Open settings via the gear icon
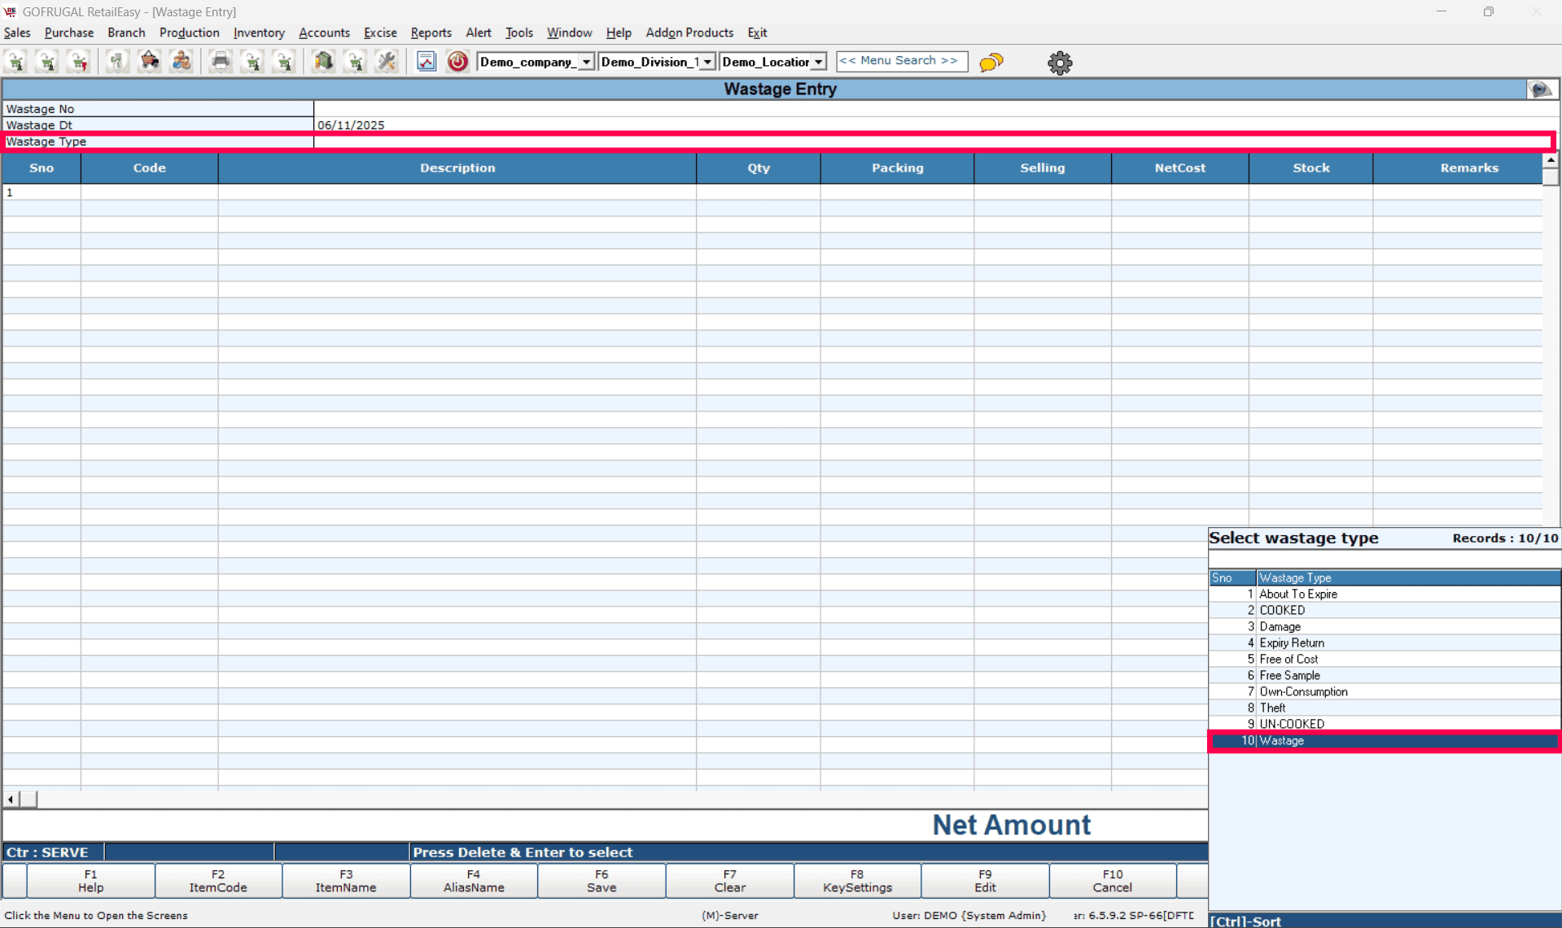The image size is (1562, 928). tap(1059, 63)
